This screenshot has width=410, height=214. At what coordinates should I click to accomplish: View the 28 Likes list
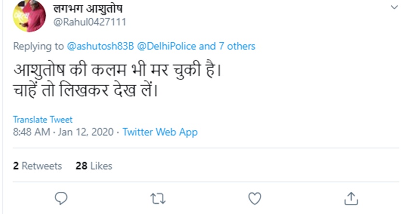pyautogui.click(x=94, y=166)
